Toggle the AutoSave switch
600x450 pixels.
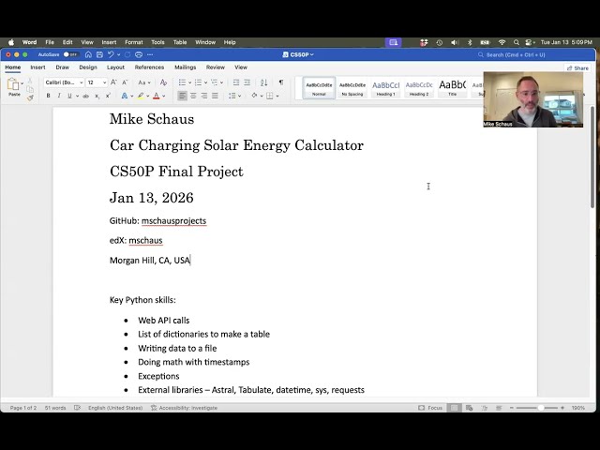click(x=71, y=54)
